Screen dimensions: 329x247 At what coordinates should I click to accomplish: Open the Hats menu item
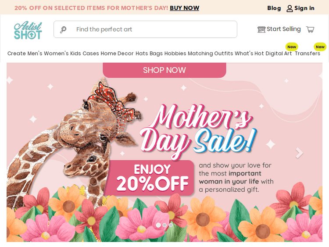coord(142,54)
